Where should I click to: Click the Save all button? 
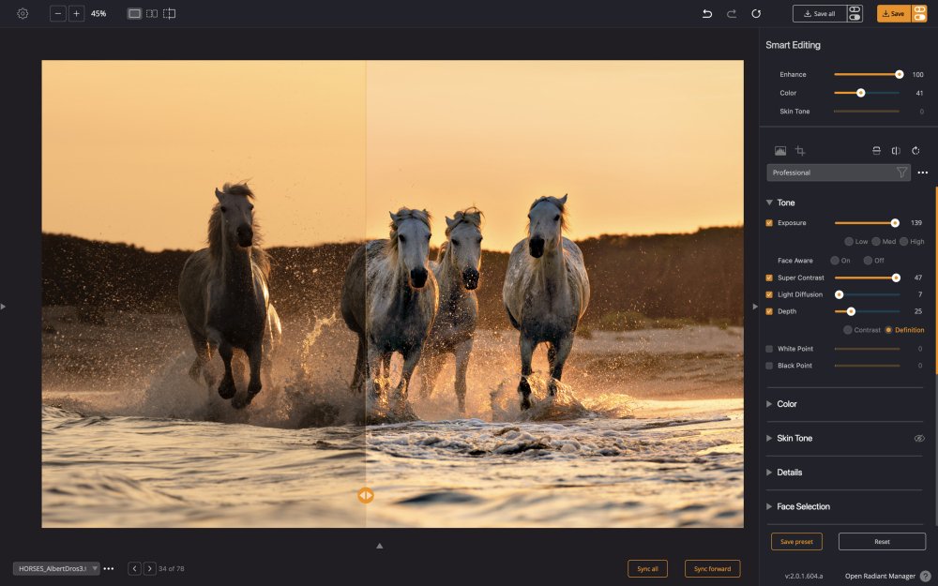[820, 13]
